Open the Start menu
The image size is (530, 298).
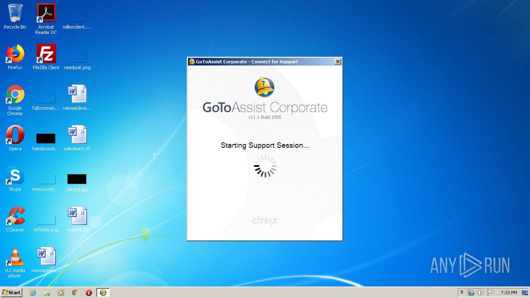[11, 293]
